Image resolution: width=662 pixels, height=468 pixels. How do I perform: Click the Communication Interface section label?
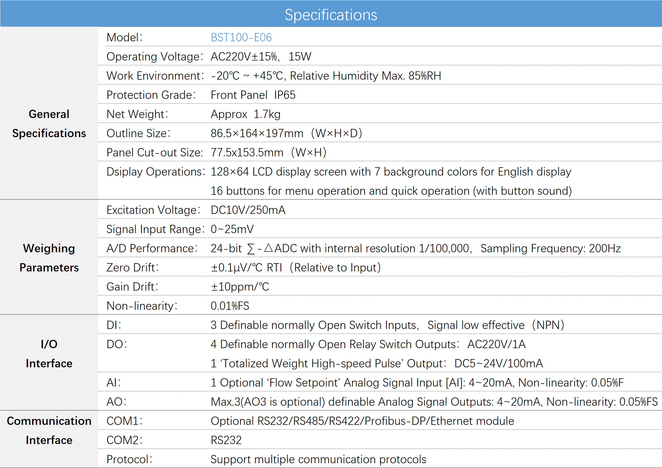pos(49,430)
